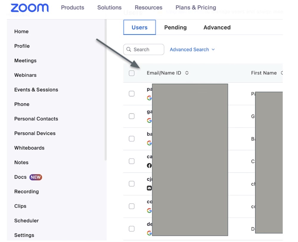Viewport: 298px width, 242px height.
Task: Open Recording from the sidebar
Action: pos(26,192)
